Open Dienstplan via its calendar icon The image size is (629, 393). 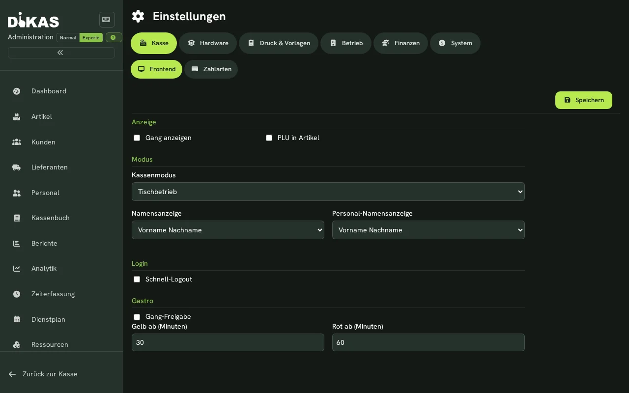(x=17, y=319)
